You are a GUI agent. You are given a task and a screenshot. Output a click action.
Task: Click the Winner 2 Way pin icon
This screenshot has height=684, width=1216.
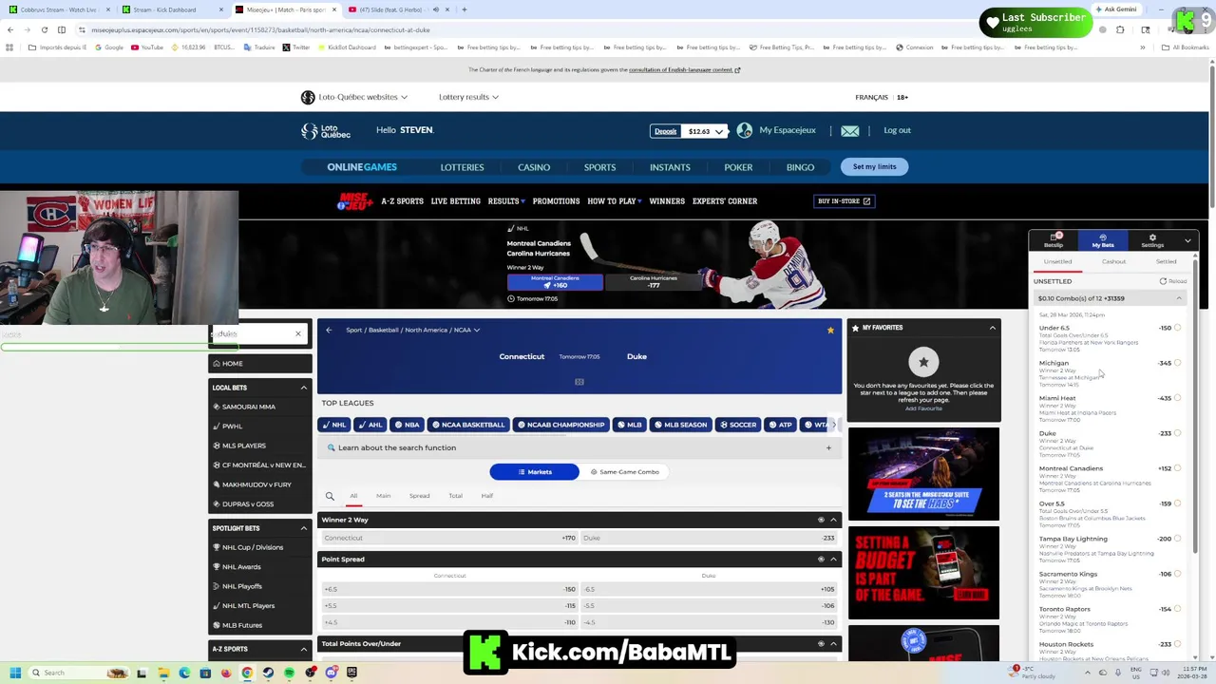click(821, 520)
